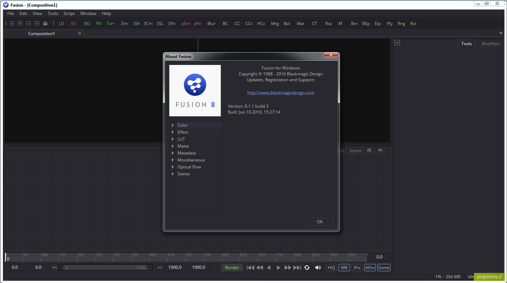Add the 3Rn renderer 3D tool

[172, 24]
